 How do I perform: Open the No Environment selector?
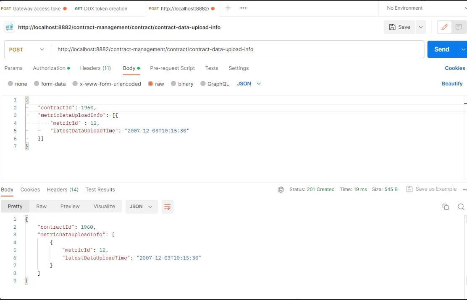point(404,8)
